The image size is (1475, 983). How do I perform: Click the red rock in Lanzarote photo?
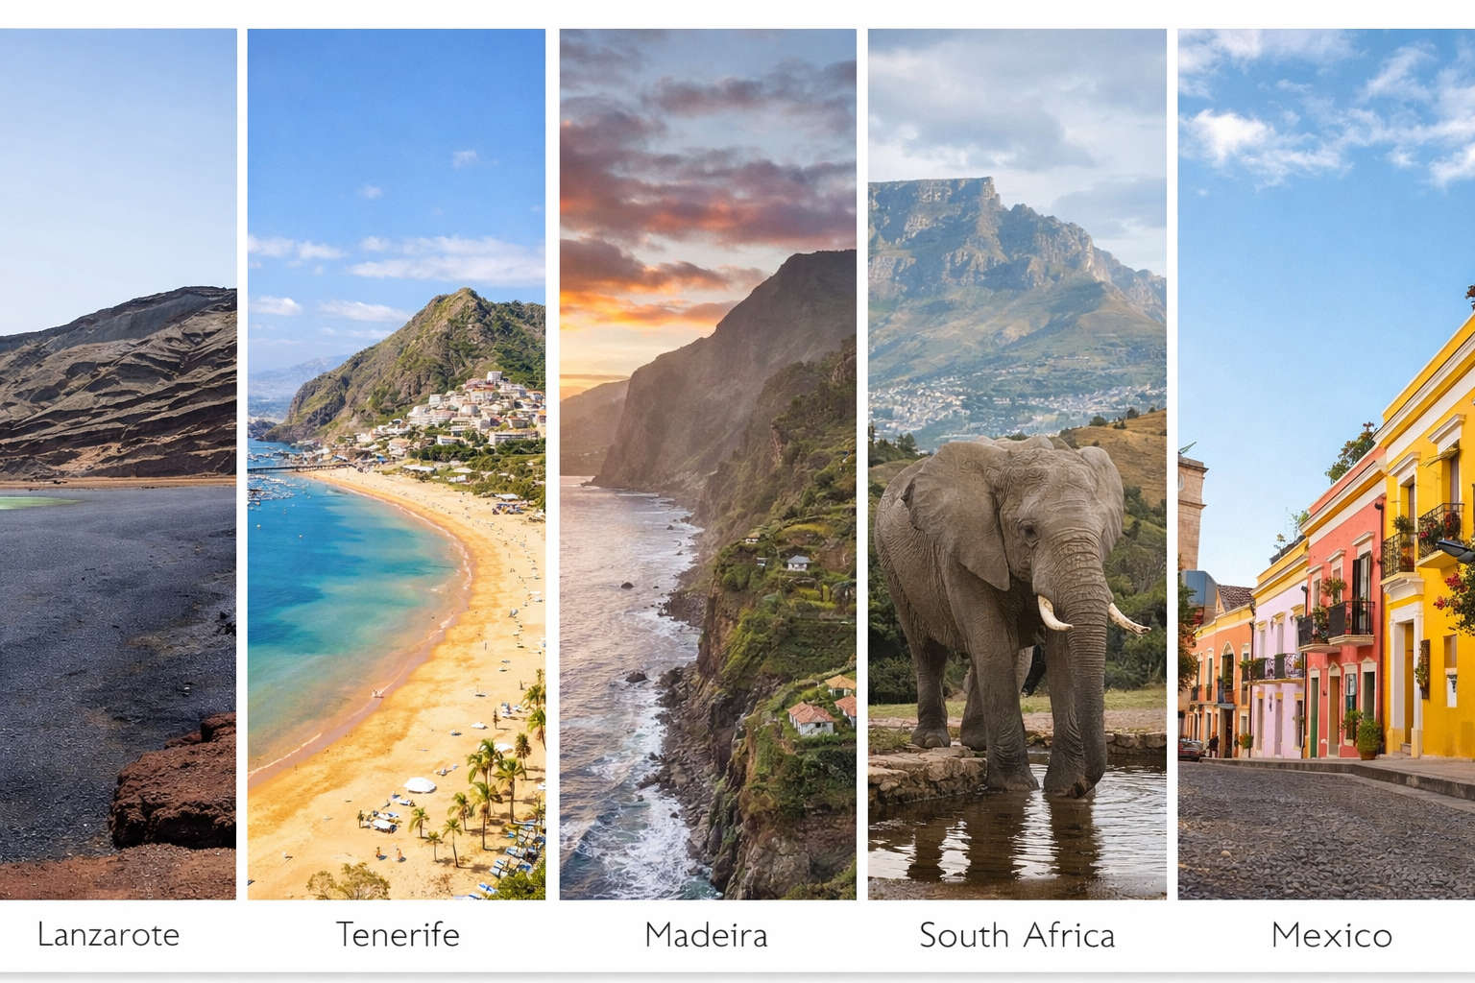point(175,782)
